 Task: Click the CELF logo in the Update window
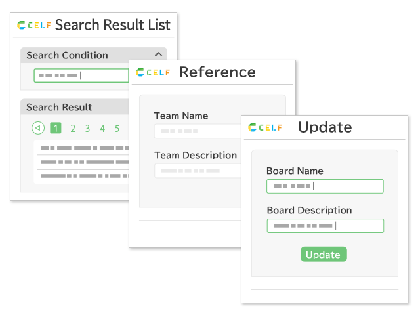(265, 127)
